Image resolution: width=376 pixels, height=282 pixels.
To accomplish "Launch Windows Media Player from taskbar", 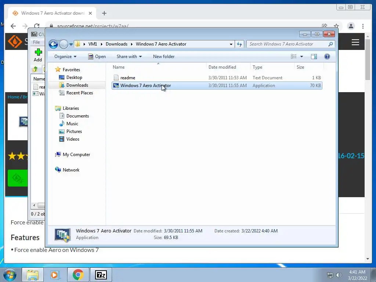I will (x=55, y=275).
